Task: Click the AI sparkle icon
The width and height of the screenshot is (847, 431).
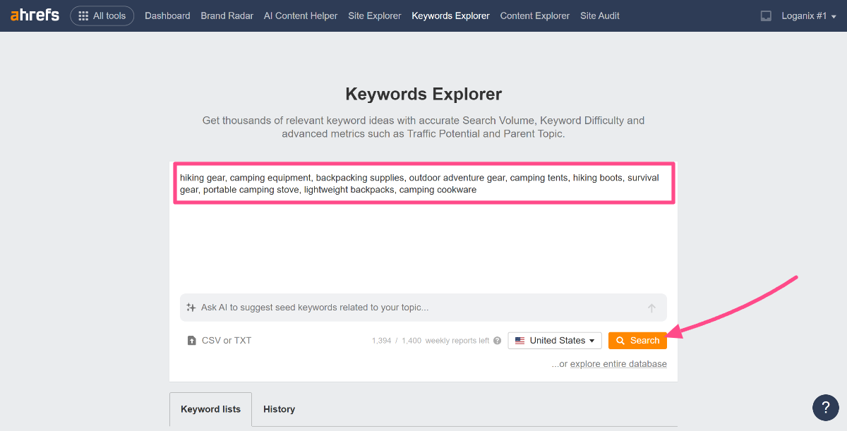Action: pos(191,308)
